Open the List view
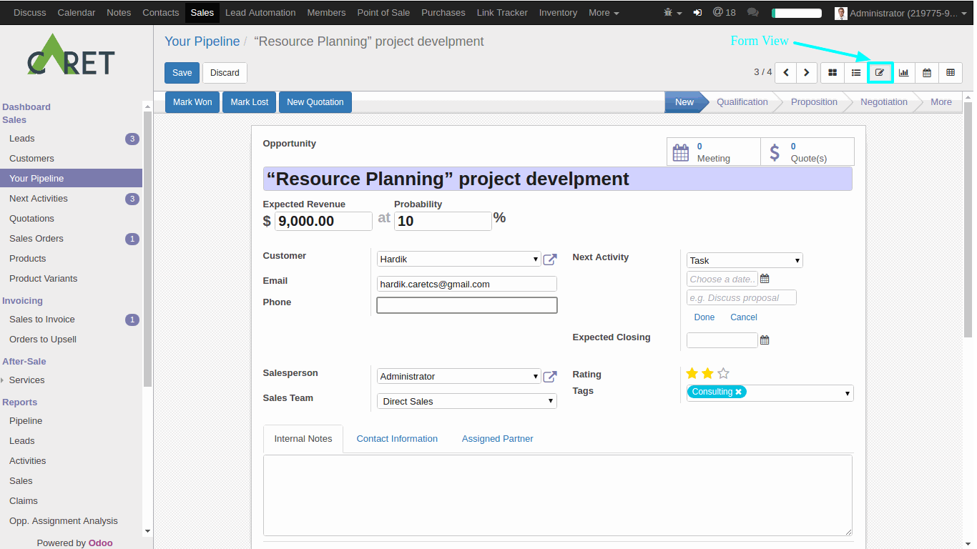 (x=856, y=72)
